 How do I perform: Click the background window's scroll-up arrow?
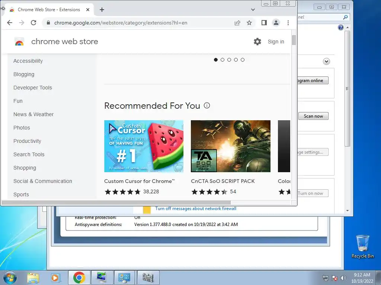click(x=348, y=27)
